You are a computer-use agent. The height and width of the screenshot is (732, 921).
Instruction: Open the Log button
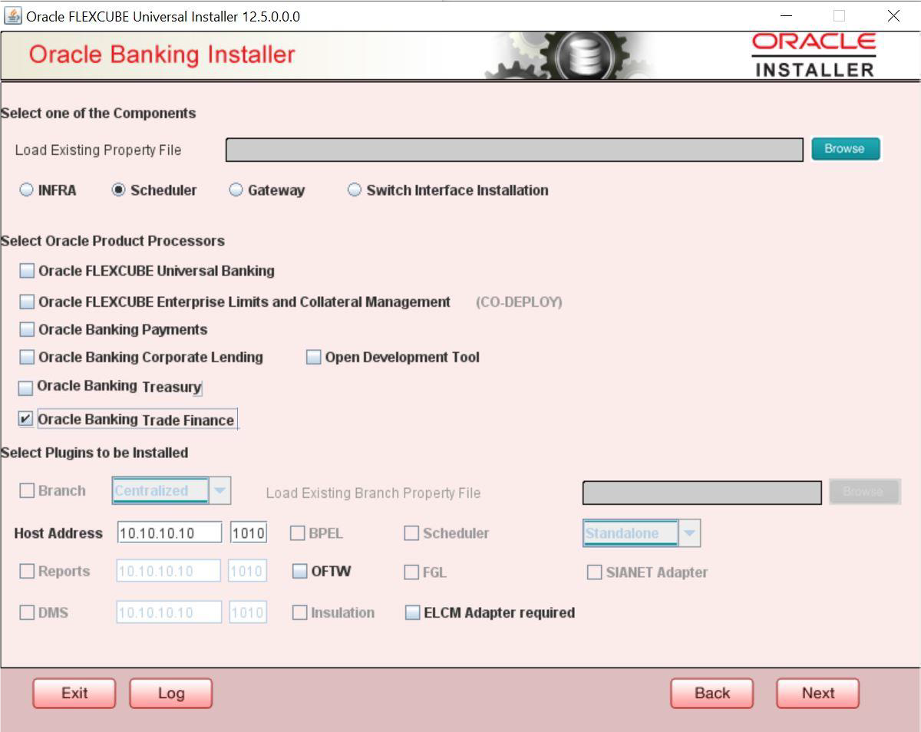[x=170, y=694]
